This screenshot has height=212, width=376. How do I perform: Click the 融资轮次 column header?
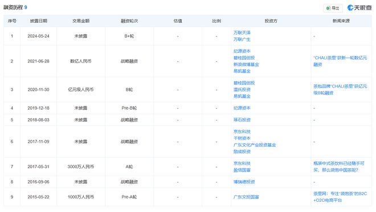[129, 21]
